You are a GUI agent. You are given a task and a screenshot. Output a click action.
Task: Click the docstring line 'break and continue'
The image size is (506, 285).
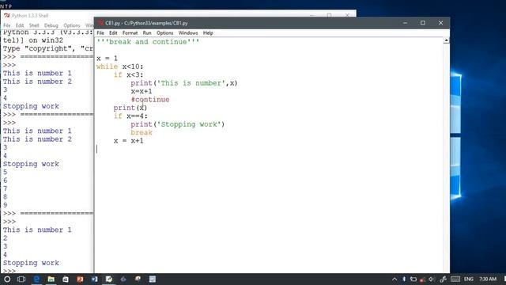click(x=148, y=42)
